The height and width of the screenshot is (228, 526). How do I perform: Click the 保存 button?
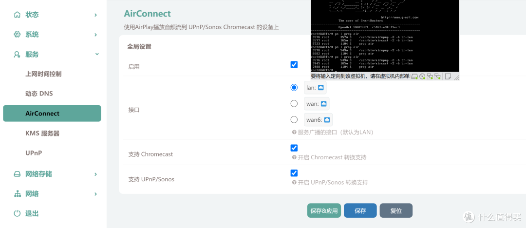(x=360, y=211)
